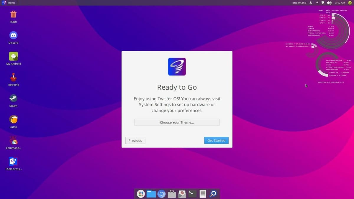The height and width of the screenshot is (199, 354).
Task: Launch Chromium browser from the dock
Action: 161,194
